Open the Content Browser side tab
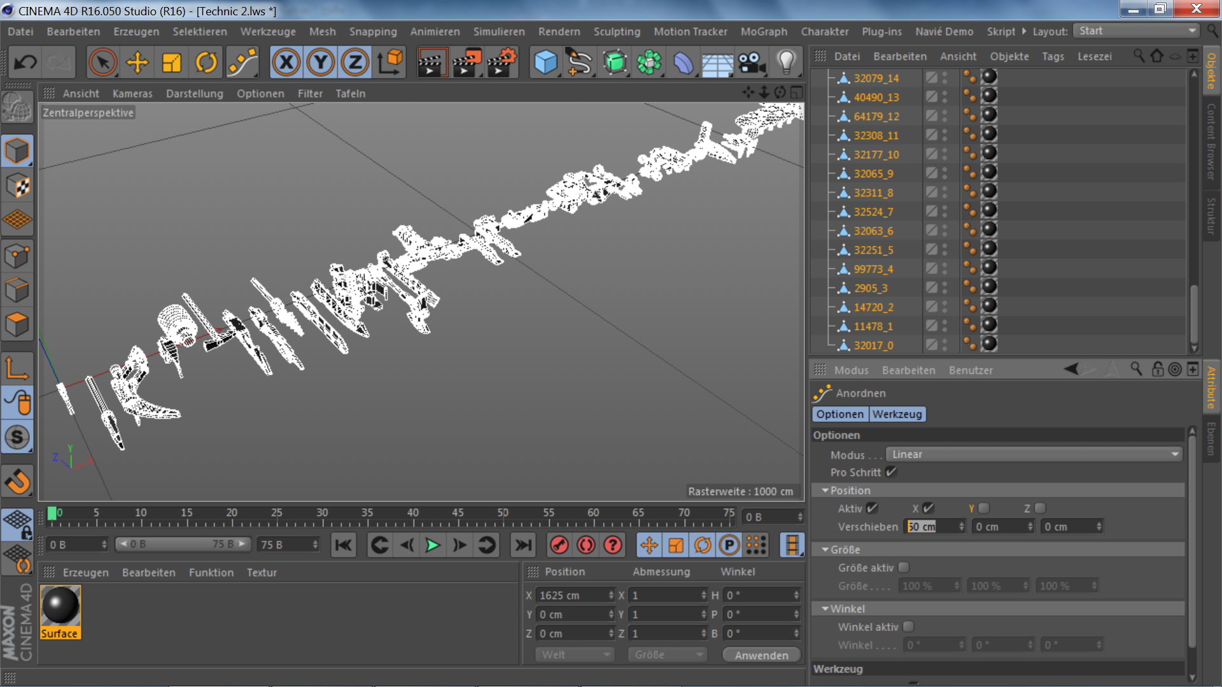 1211,141
